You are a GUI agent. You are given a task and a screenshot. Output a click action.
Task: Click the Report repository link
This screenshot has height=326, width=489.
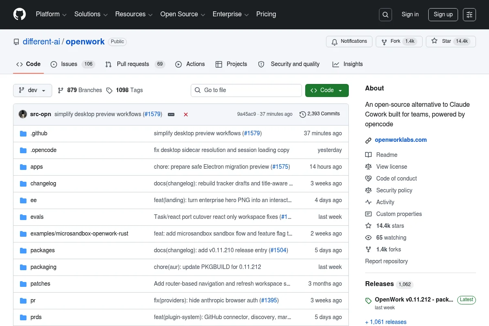tap(386, 261)
